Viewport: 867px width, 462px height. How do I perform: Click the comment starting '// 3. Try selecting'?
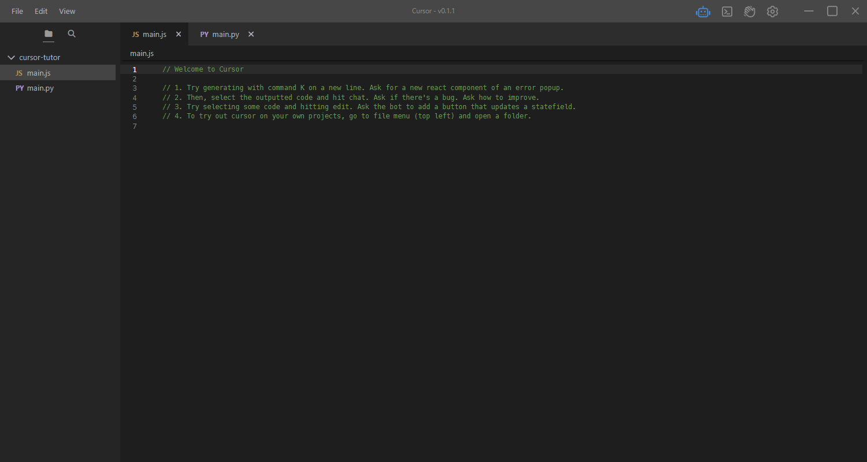(x=369, y=107)
